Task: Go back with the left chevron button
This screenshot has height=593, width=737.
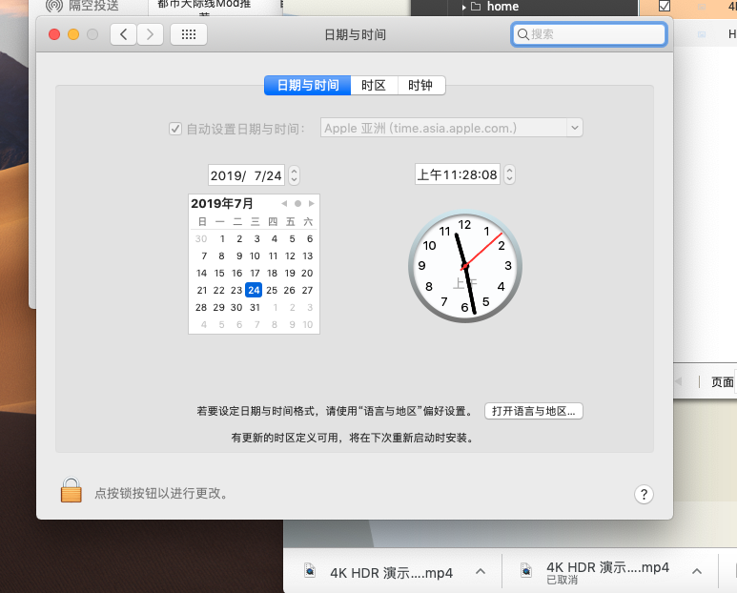Action: 124,34
